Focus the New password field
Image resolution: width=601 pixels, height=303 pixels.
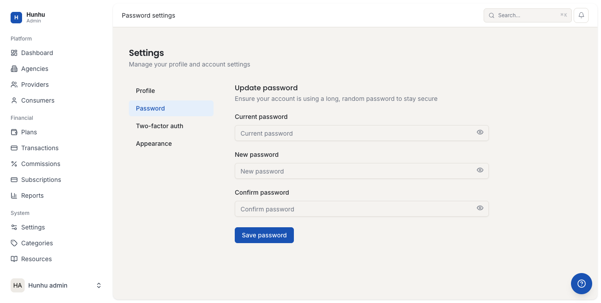(x=362, y=171)
